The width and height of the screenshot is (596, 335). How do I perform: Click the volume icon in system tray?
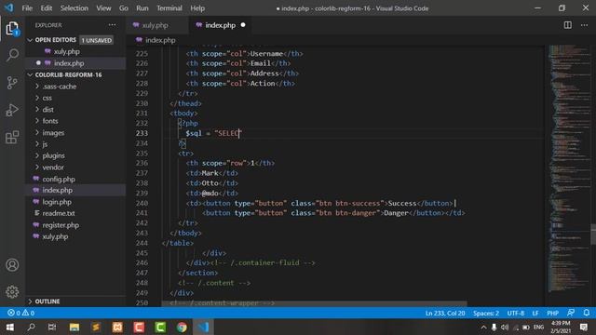pyautogui.click(x=505, y=327)
